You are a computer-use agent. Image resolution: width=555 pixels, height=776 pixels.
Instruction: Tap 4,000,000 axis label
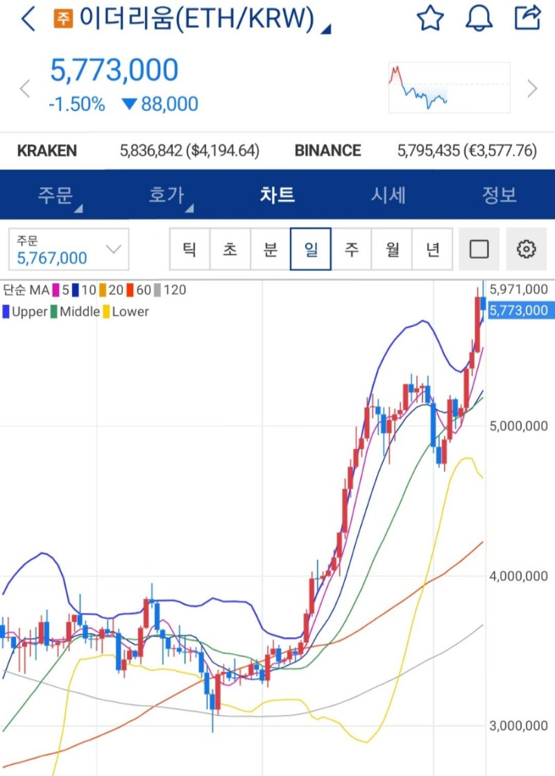(518, 576)
